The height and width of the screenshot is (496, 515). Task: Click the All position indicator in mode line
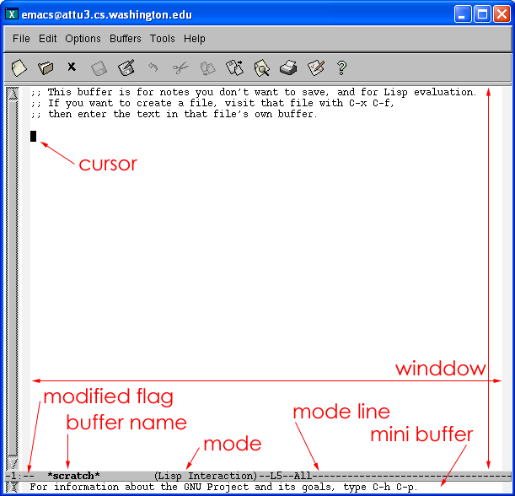coord(303,476)
